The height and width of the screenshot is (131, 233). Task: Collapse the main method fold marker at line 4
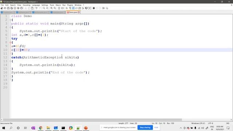pyautogui.click(x=11, y=27)
